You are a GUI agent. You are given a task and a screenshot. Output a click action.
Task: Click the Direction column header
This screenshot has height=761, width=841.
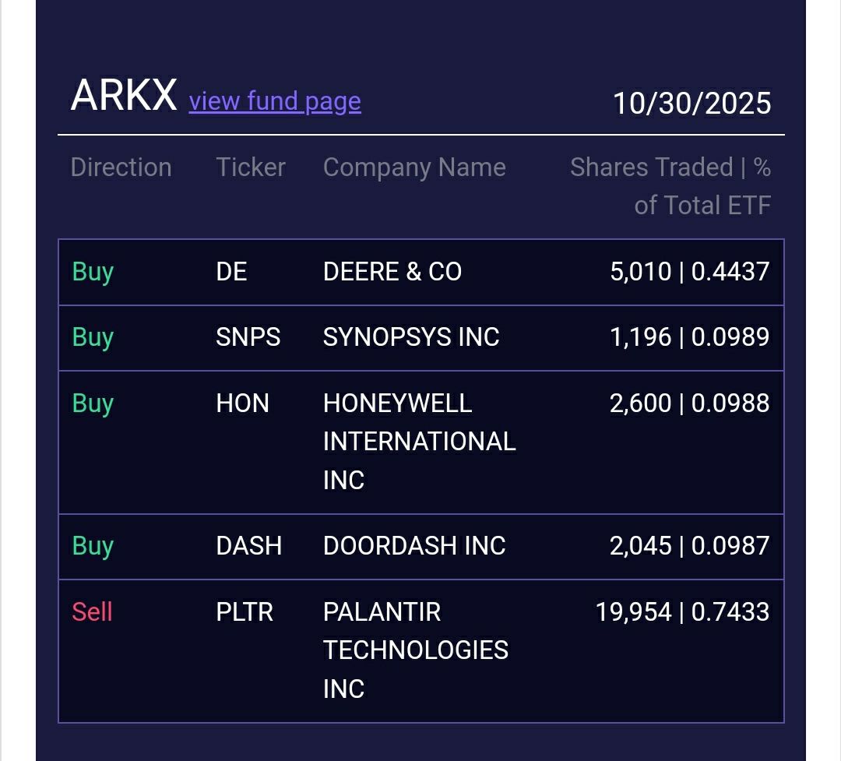pos(121,167)
